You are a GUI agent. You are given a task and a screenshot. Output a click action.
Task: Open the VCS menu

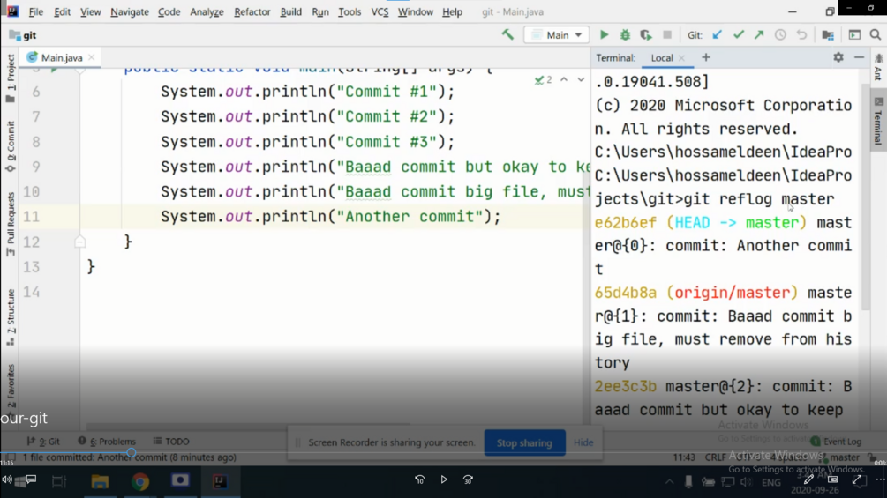(380, 11)
